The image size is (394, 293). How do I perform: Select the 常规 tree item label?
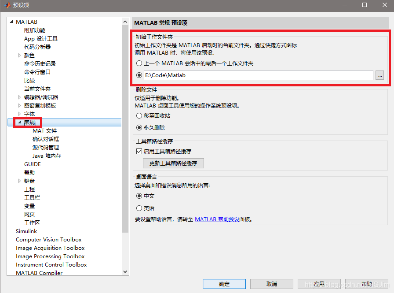(x=29, y=122)
